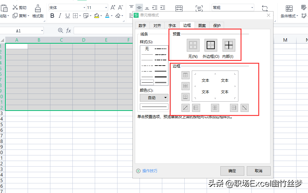Screen dimensions: 308x193
Task: Choose the 无 line style
Action: pos(147,48)
